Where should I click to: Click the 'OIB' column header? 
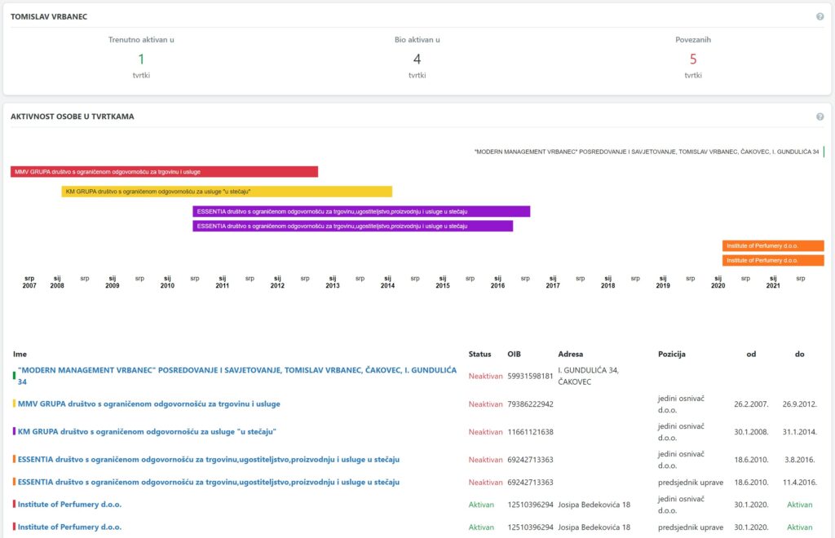515,355
